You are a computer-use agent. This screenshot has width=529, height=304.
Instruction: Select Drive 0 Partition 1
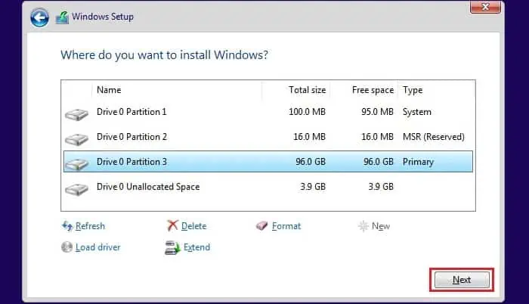pyautogui.click(x=268, y=112)
